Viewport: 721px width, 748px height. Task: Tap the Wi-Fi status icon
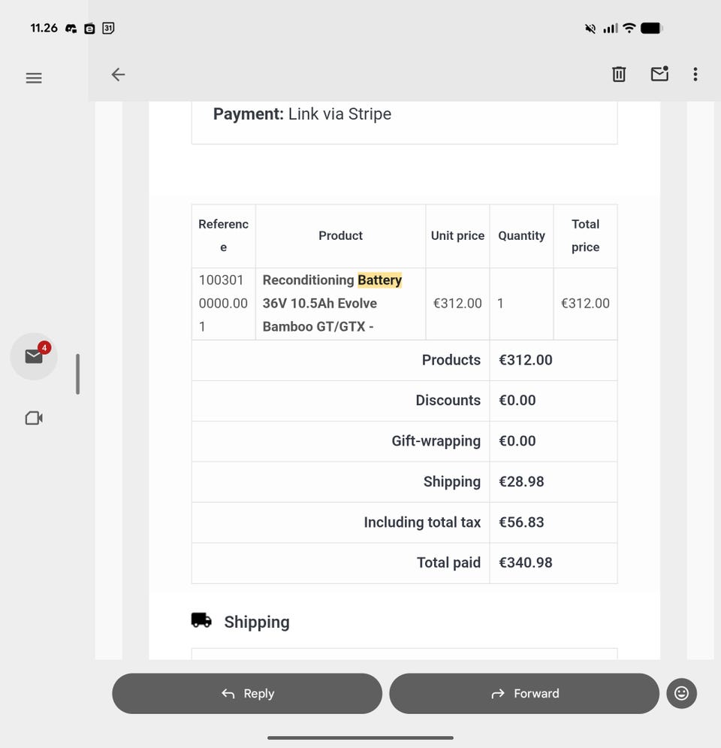coord(629,29)
